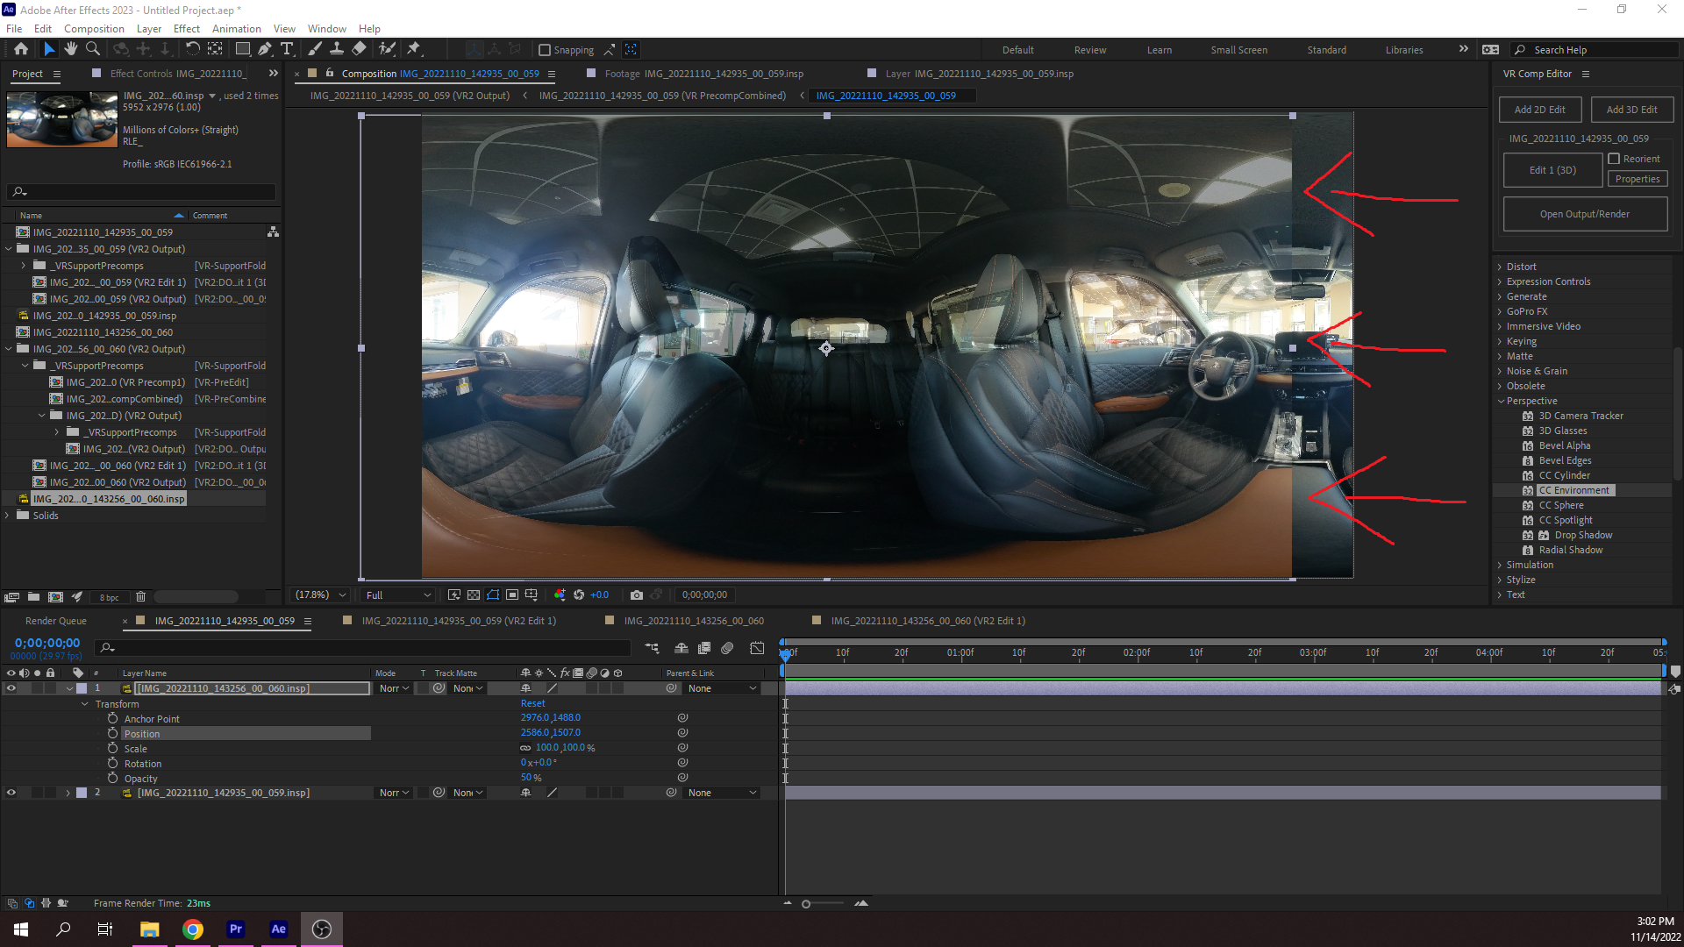Open the None parent dropdown for layer 1
Viewport: 1684px width, 947px height.
[721, 688]
